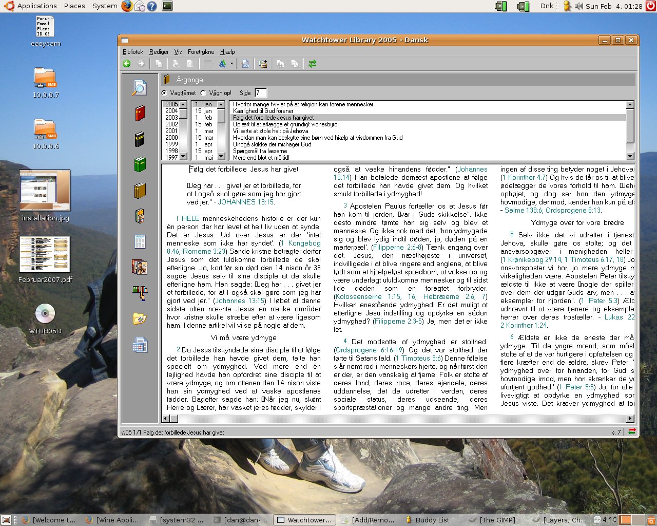The height and width of the screenshot is (526, 657).
Task: Click the blue letter A font icon
Action: coord(222,64)
